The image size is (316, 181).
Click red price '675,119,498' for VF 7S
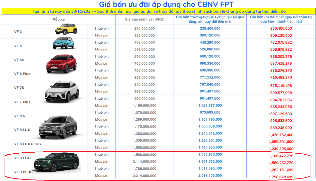[281, 86]
